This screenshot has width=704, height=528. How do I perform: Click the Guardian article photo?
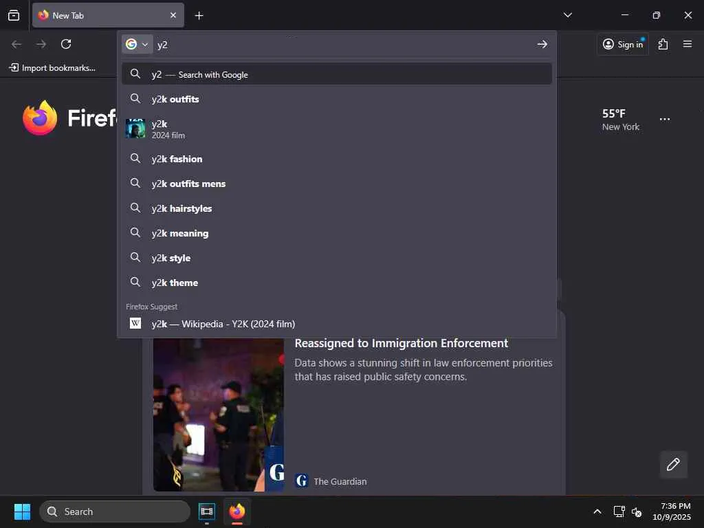tap(218, 415)
